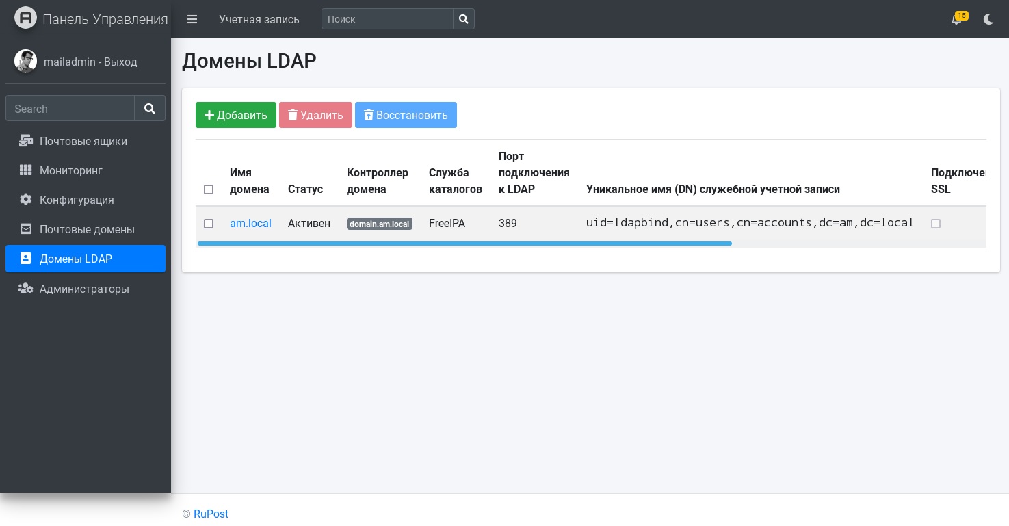Toggle dark mode with the moon icon
The width and height of the screenshot is (1009, 526).
(x=988, y=19)
